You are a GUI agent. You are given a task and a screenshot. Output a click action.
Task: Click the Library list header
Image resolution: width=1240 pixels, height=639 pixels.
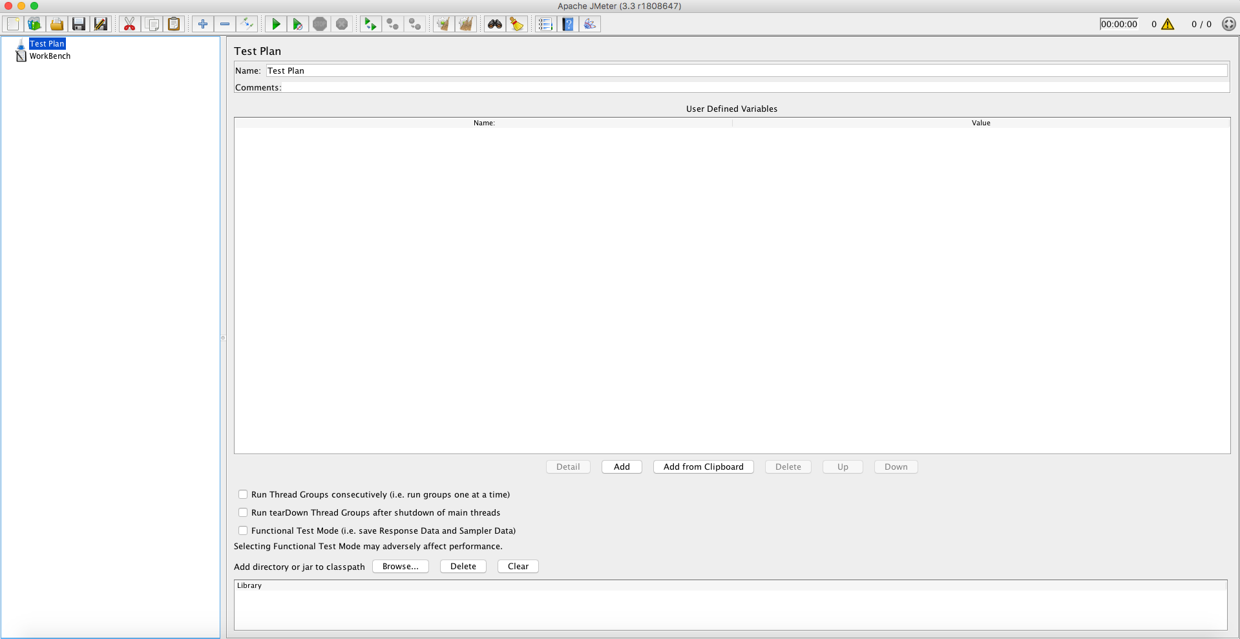pyautogui.click(x=731, y=585)
